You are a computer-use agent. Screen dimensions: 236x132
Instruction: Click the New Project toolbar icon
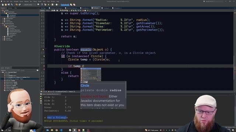coord(6,5)
